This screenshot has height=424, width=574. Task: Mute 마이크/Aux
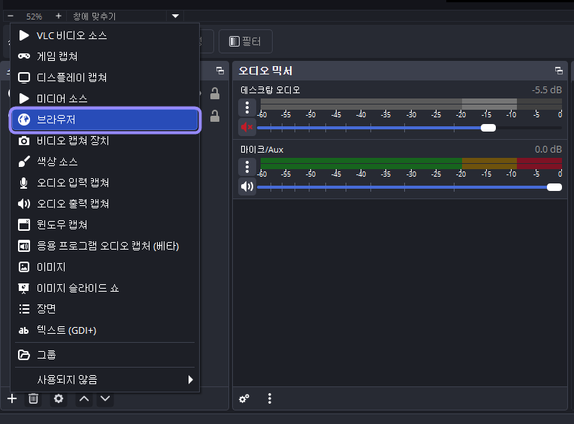click(247, 186)
